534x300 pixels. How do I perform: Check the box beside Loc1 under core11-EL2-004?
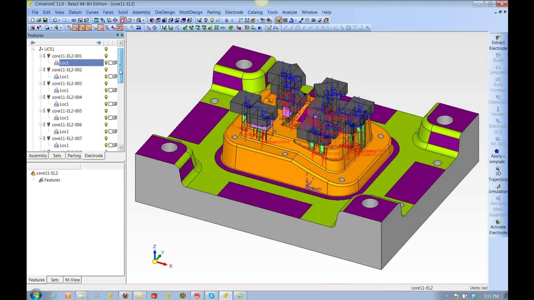click(111, 104)
